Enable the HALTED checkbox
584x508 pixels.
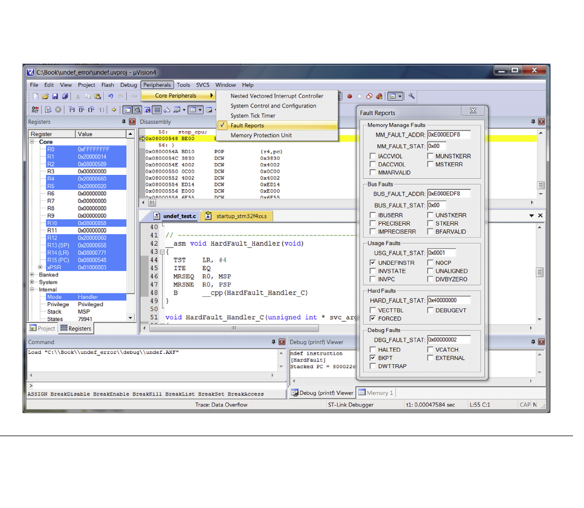click(x=372, y=349)
